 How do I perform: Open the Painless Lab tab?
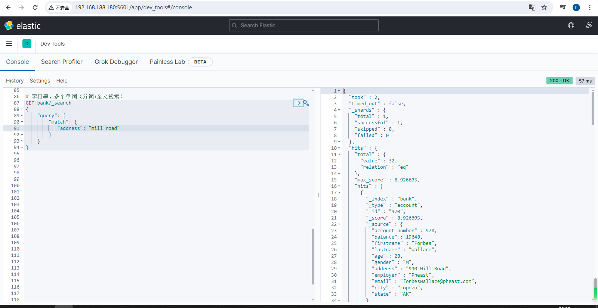167,62
